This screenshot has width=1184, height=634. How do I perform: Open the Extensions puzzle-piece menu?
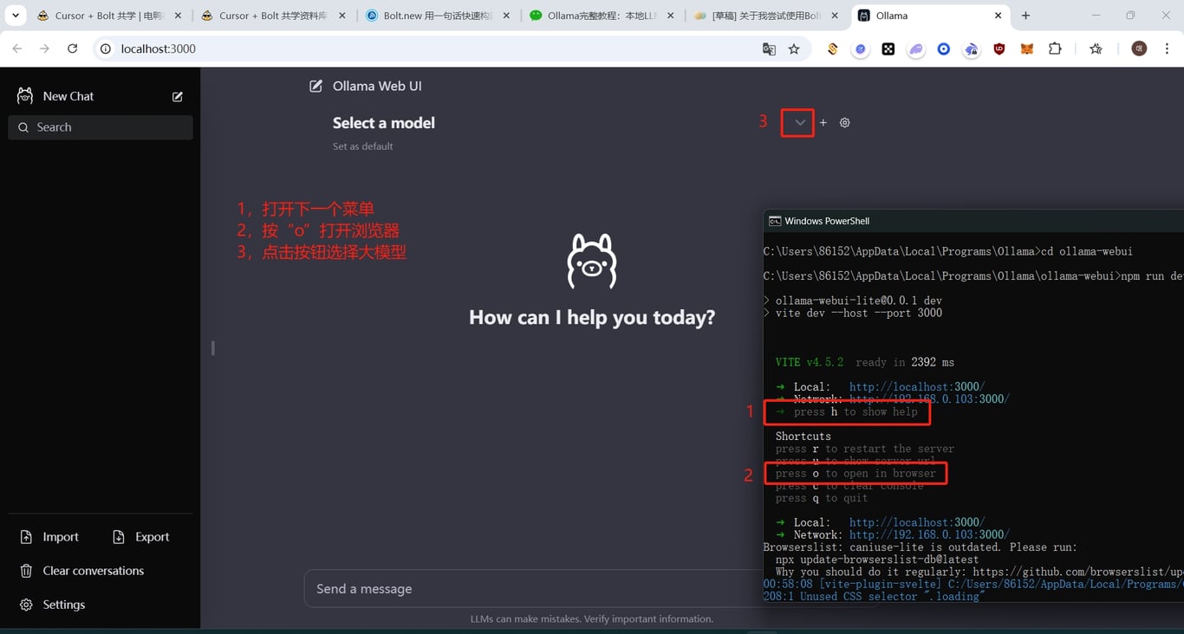pos(1055,49)
